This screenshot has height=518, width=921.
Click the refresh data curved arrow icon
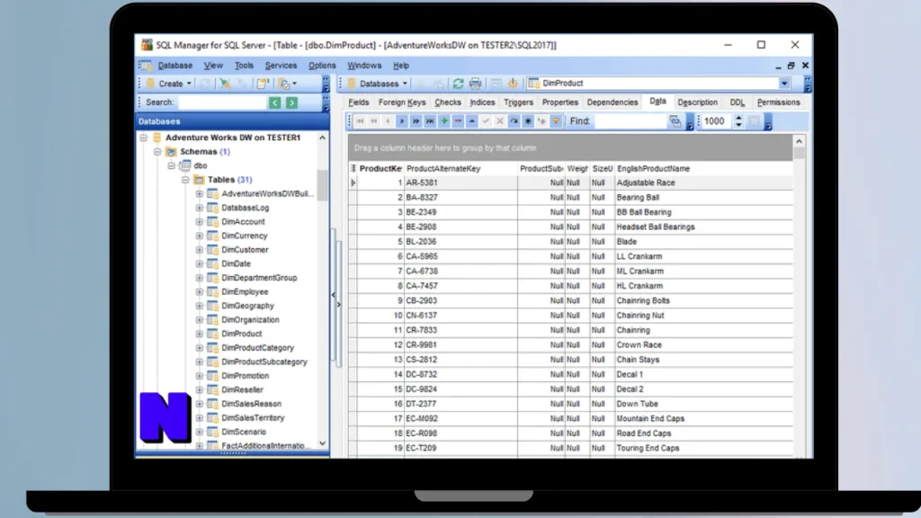point(514,121)
